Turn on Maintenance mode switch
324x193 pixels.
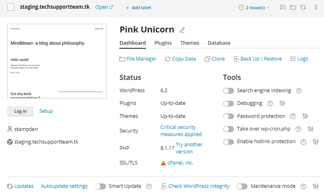coord(242,186)
